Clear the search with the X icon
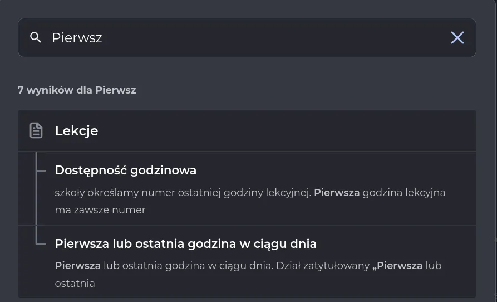This screenshot has height=302, width=497. 457,37
